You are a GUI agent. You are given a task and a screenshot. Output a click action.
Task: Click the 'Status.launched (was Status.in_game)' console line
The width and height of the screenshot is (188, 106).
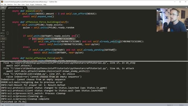(54, 88)
